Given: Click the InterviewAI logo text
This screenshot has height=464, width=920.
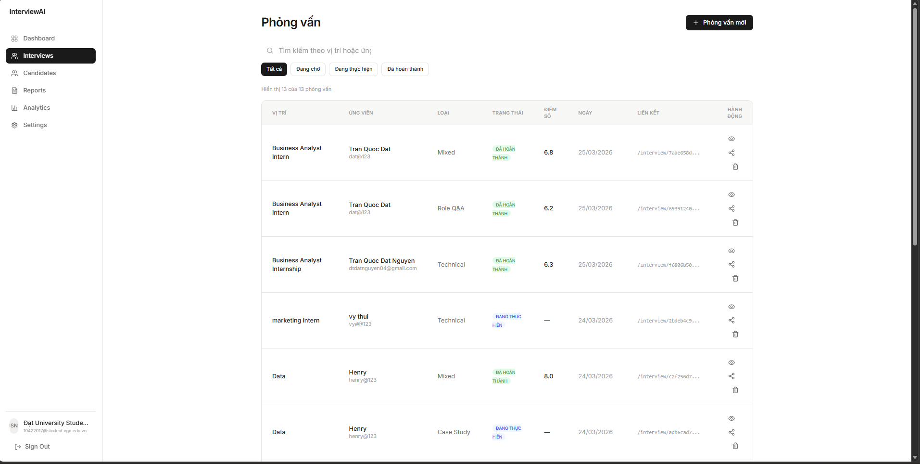Looking at the screenshot, I should click(x=27, y=12).
